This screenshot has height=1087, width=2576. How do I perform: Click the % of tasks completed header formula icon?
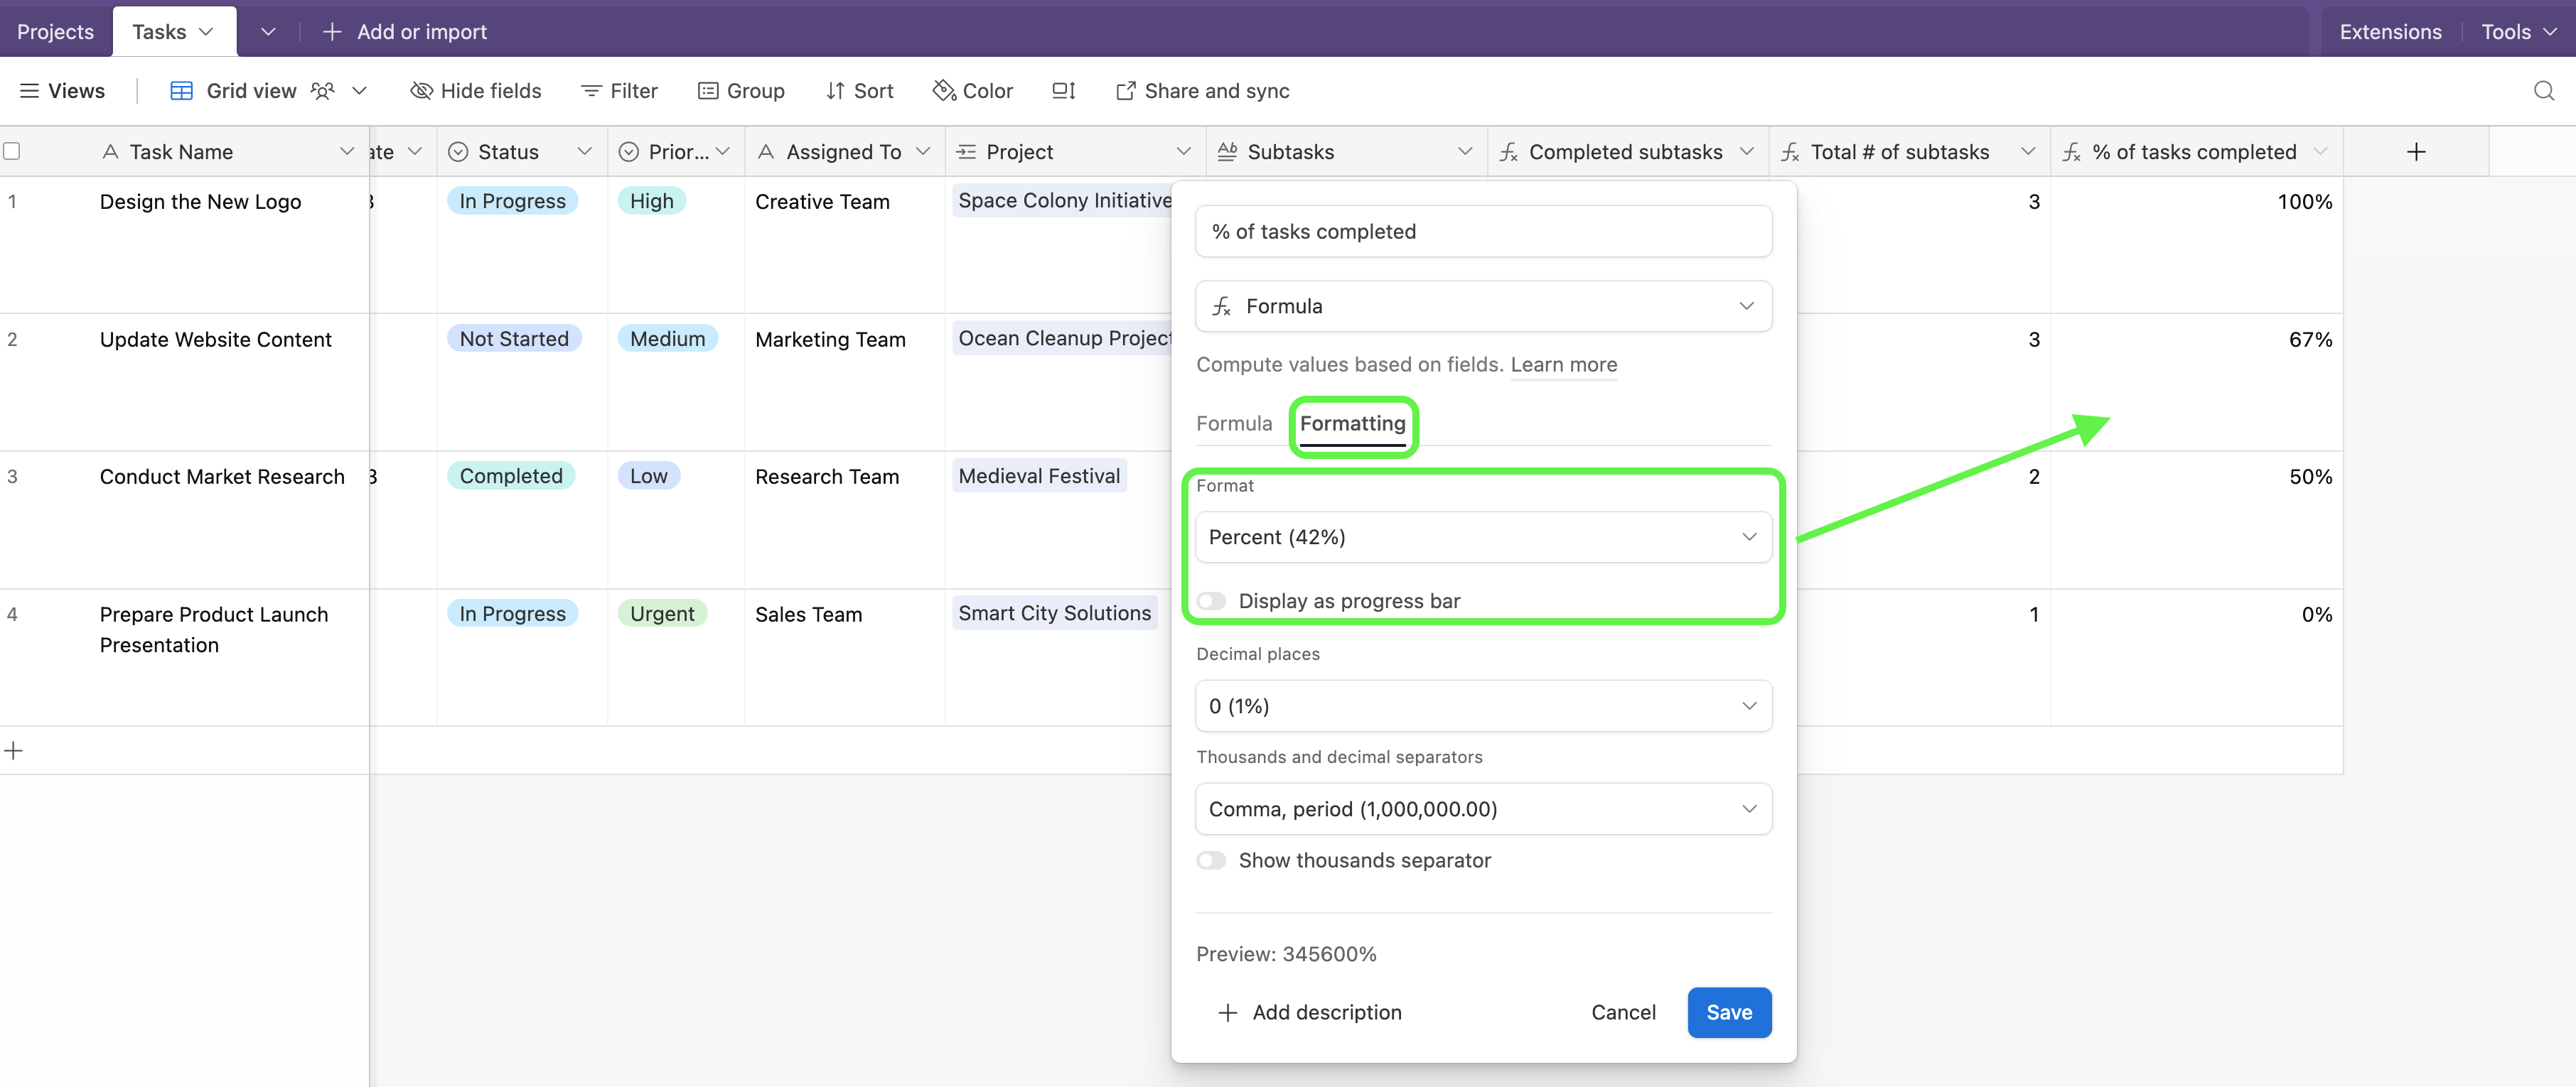click(2072, 152)
